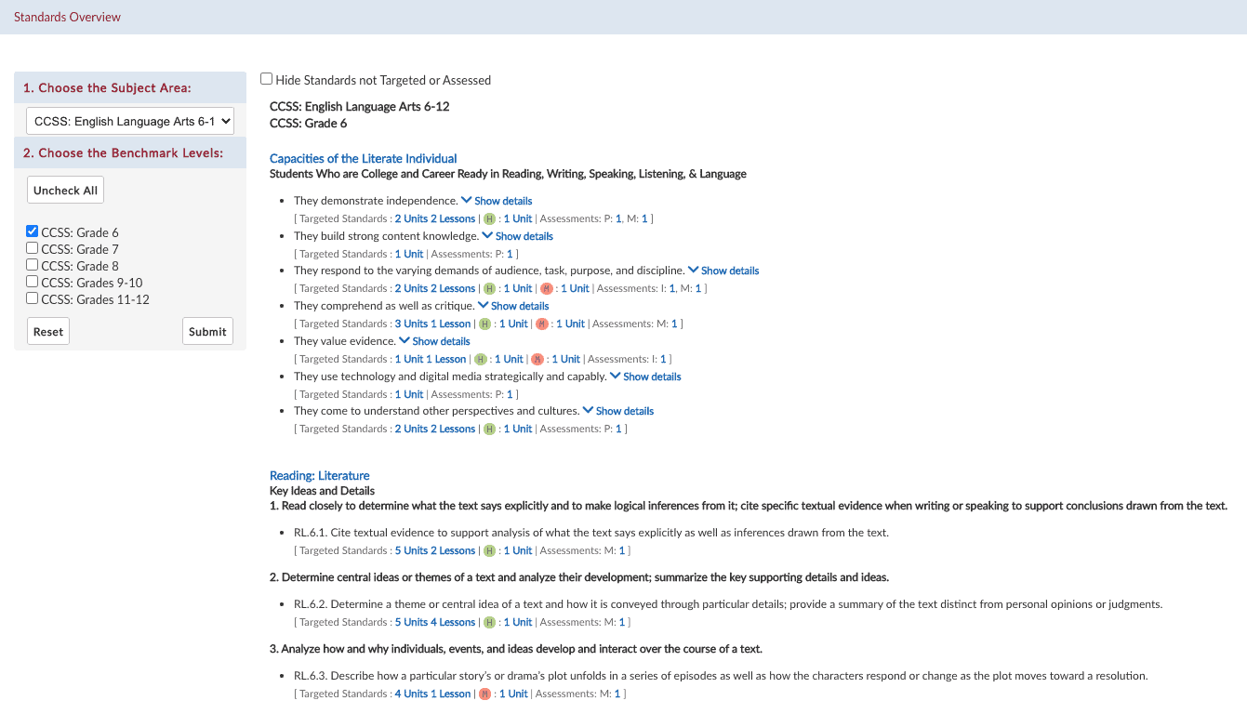Enable Hide Standards not Targeted or Assessed
Viewport: 1247px width, 714px height.
(267, 79)
